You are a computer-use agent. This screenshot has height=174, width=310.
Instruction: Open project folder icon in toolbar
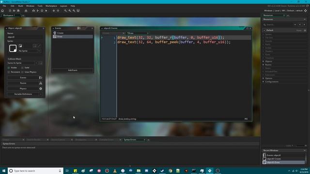14,11
